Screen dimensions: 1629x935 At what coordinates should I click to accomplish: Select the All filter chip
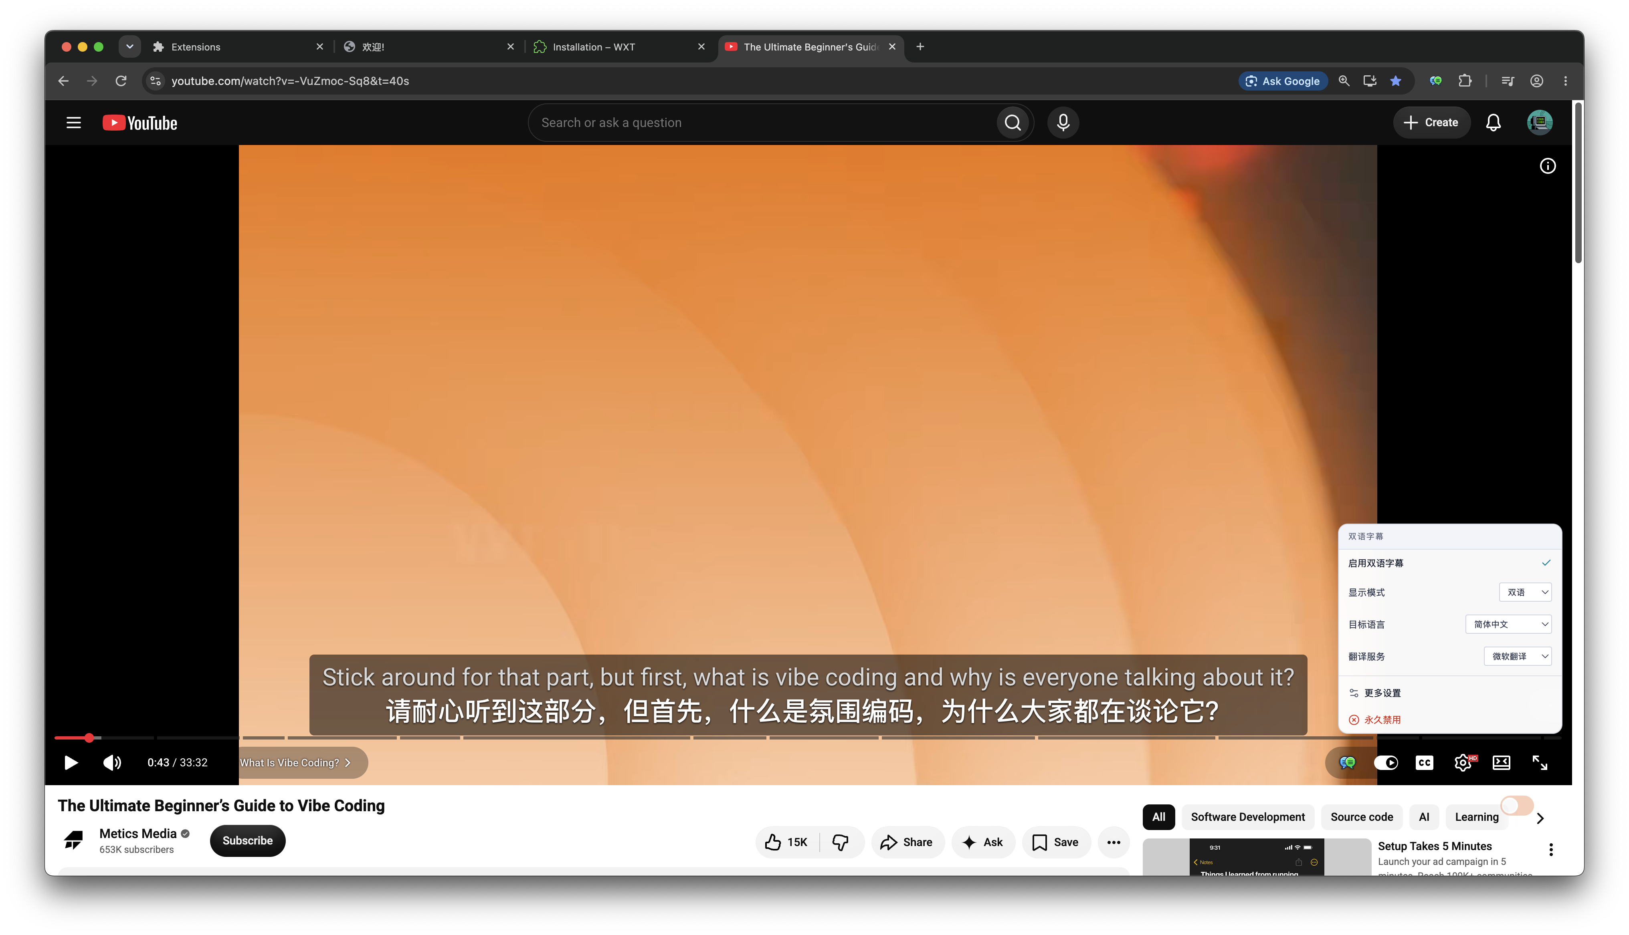1158,817
